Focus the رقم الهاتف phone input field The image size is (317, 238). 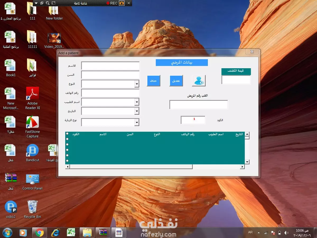pos(110,93)
